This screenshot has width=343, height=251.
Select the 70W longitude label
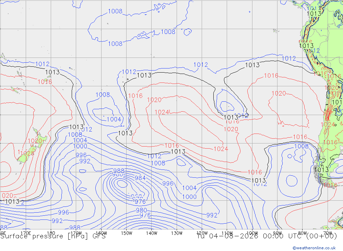pyautogui.click(x=328, y=233)
